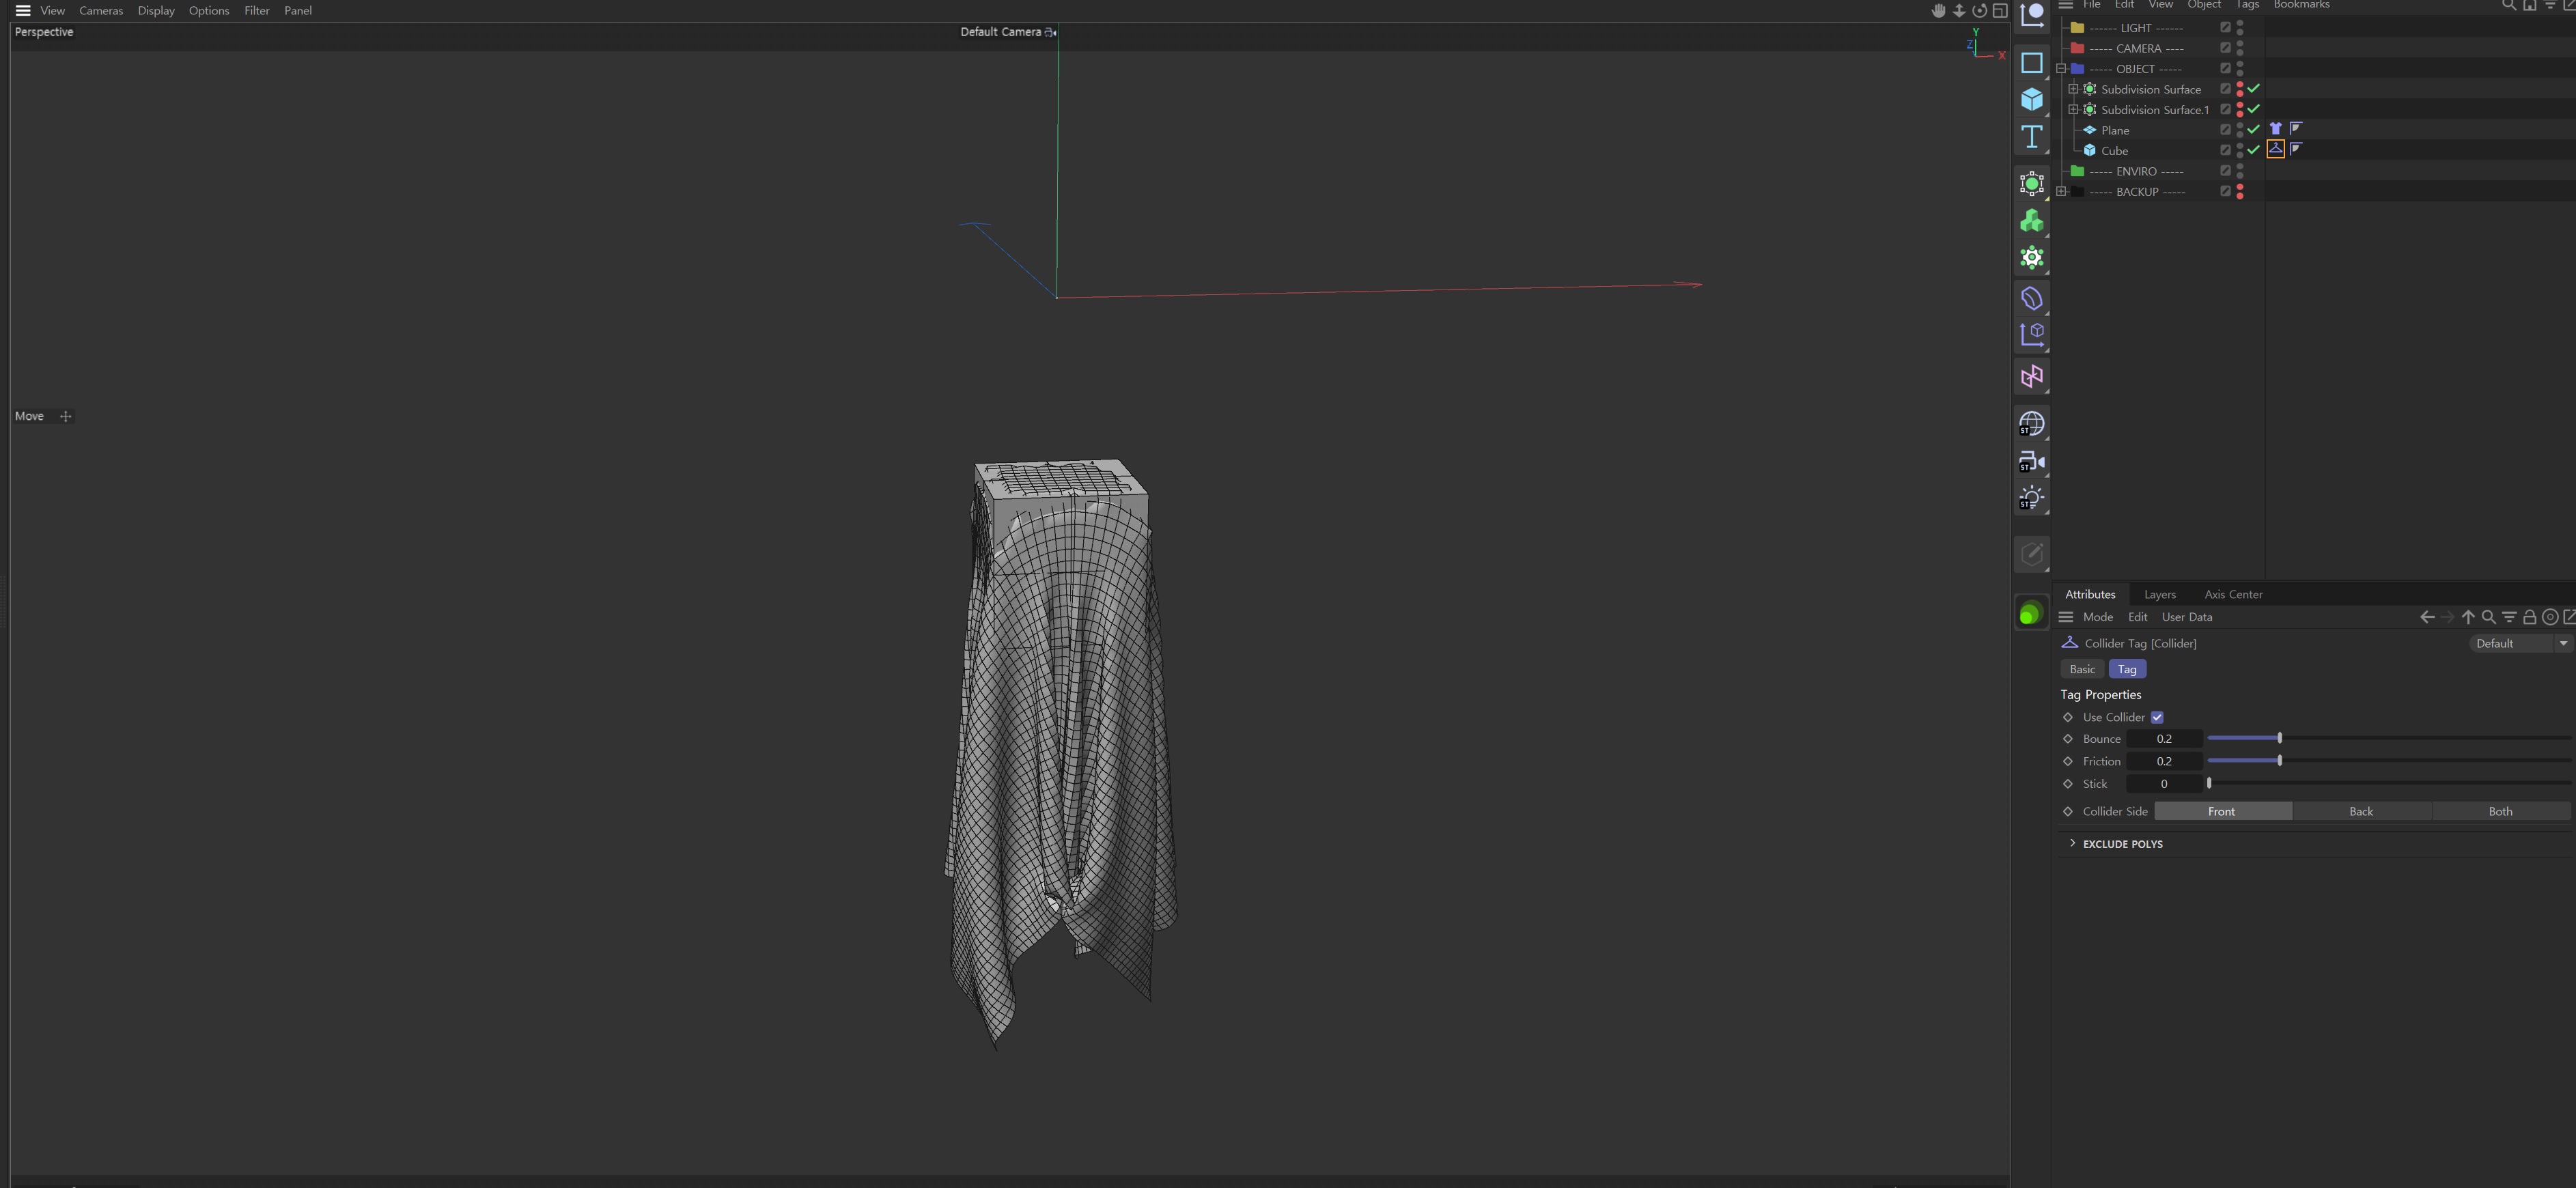The width and height of the screenshot is (2576, 1188).
Task: Select the Collider hanger tag on Cube
Action: tap(2275, 149)
